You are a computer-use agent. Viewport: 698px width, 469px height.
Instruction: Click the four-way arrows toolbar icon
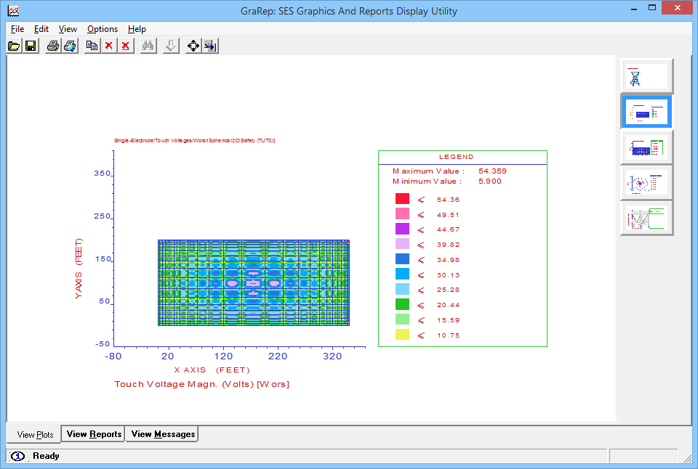pos(193,46)
